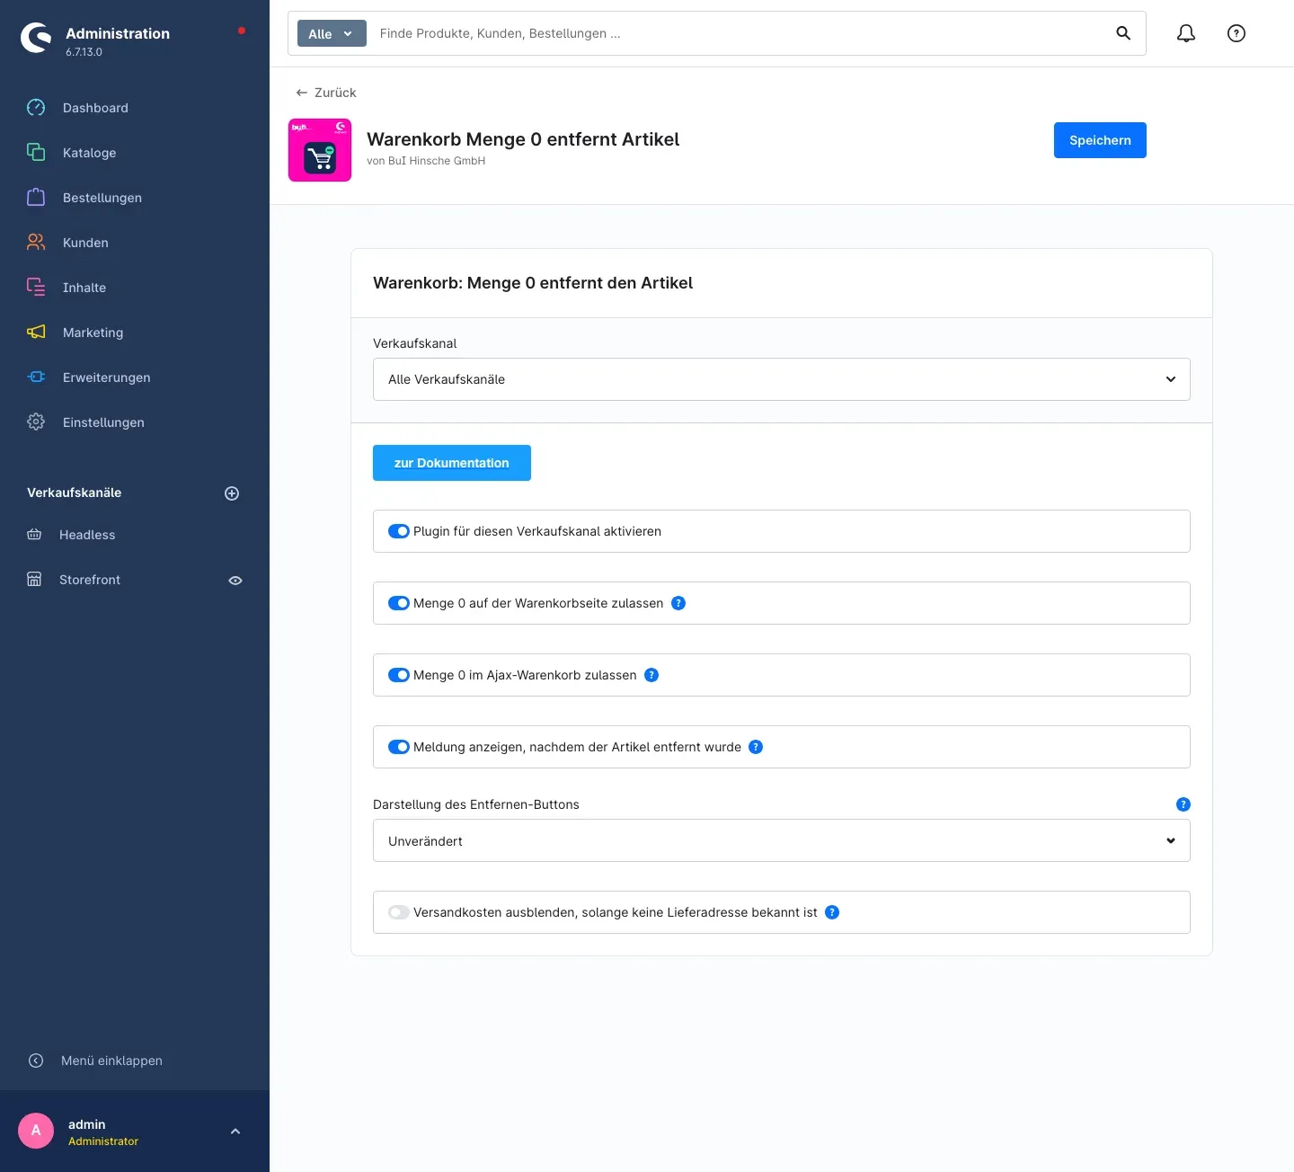
Task: Click the red notification dot in the sidebar header
Action: point(241,31)
